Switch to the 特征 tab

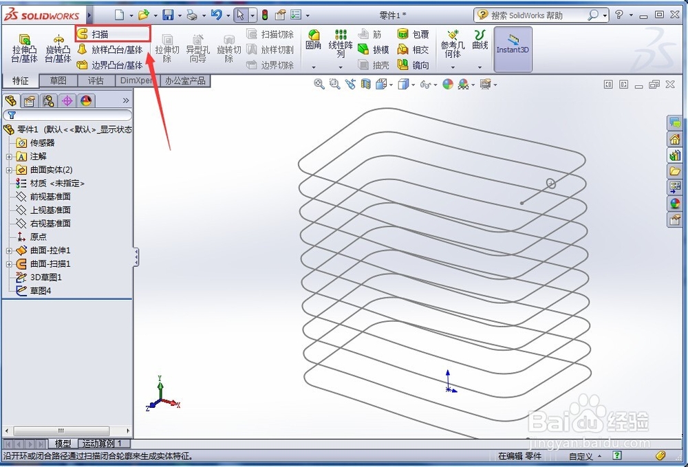pos(20,80)
